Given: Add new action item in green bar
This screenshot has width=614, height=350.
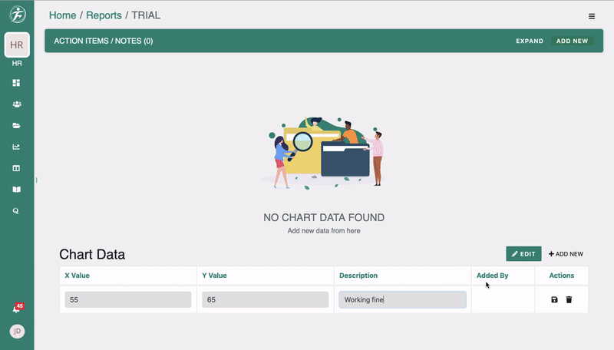Looking at the screenshot, I should click(572, 41).
